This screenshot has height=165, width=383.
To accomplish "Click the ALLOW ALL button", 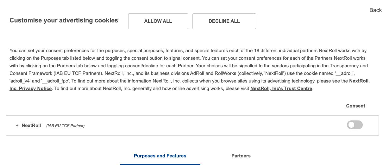I will (x=158, y=21).
